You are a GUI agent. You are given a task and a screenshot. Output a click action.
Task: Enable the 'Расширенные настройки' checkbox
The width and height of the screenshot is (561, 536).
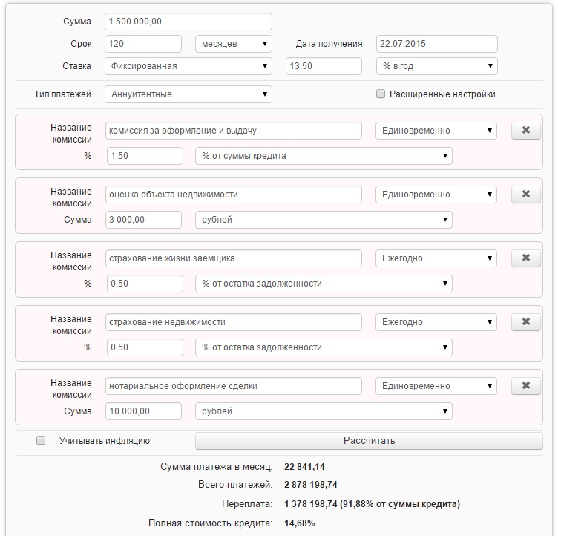tap(381, 94)
